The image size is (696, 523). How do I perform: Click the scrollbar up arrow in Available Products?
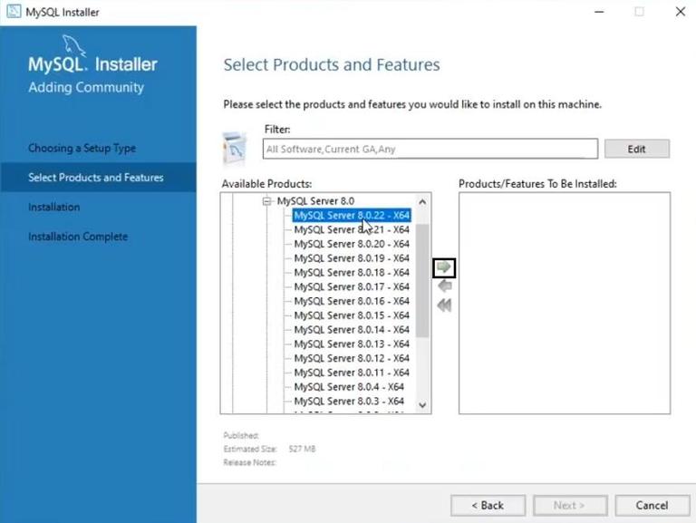pos(422,202)
